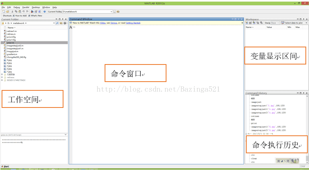Select the imagejust entry in Command History

tap(256, 102)
